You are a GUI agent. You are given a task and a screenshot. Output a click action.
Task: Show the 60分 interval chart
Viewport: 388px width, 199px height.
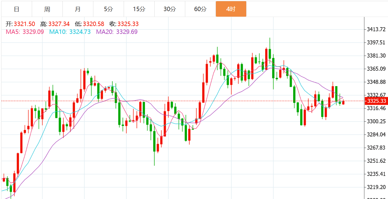200,9
